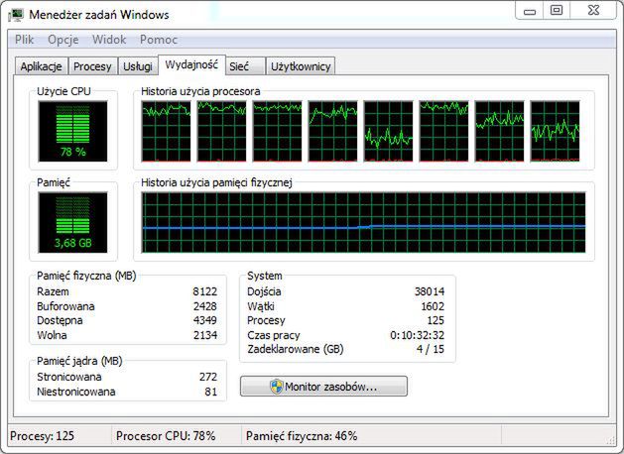Viewport: 624px width, 454px height.
Task: Click status bar text Procesy: 125
Action: (x=43, y=436)
